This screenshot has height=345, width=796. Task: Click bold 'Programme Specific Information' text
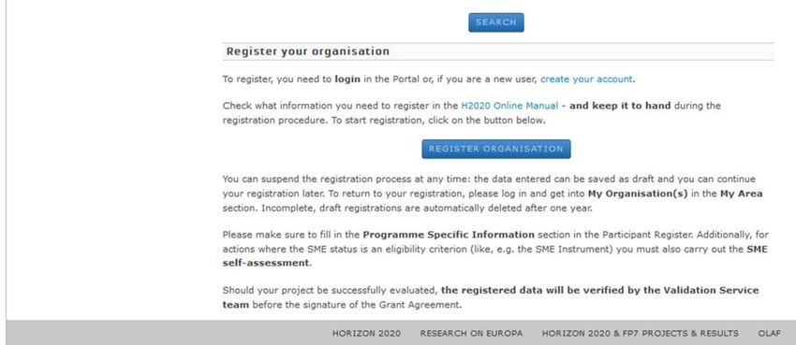tap(449, 235)
